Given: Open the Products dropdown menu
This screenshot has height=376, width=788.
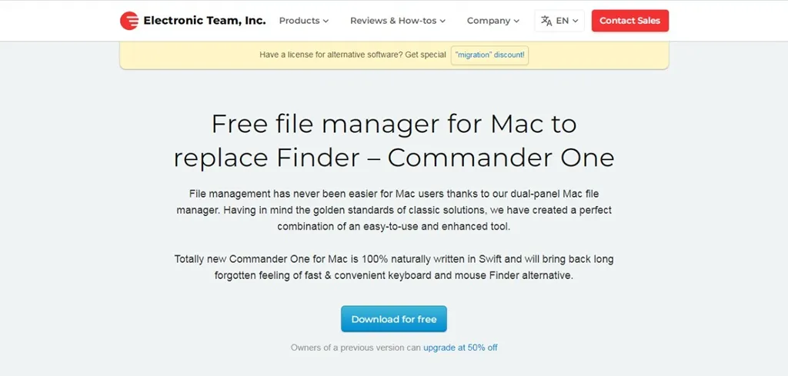Looking at the screenshot, I should (x=303, y=21).
